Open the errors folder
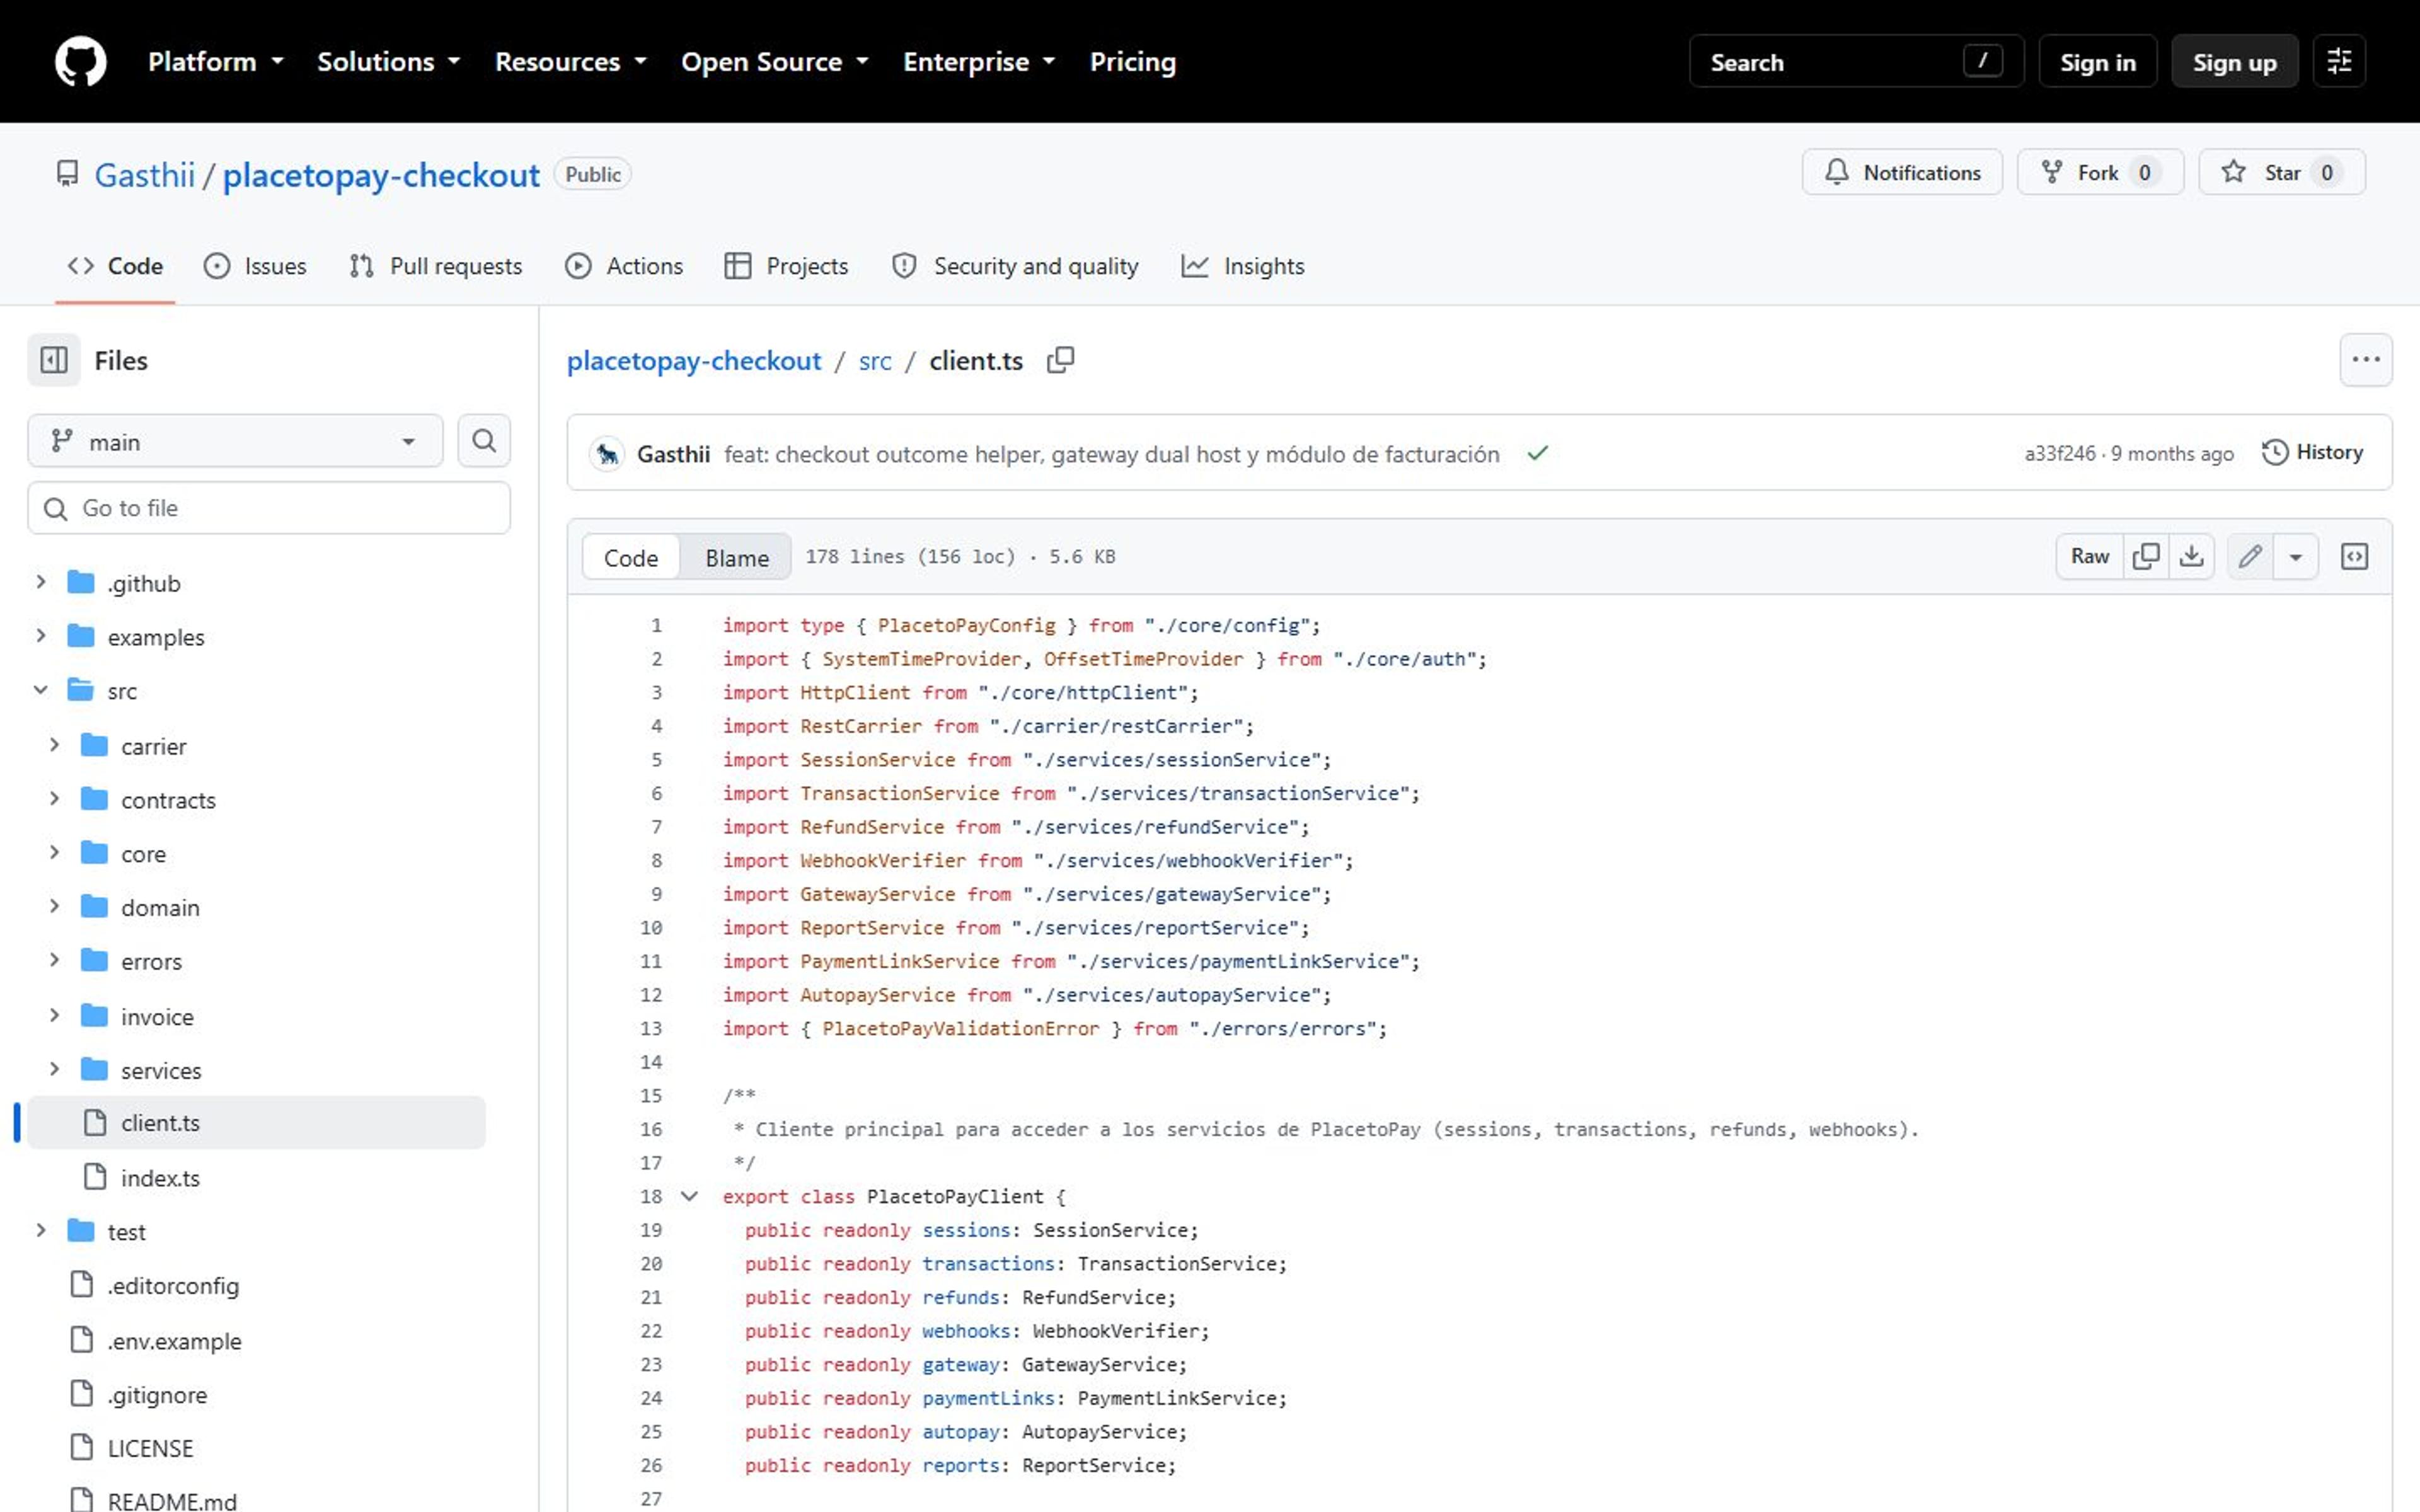Screen dimensions: 2420x1512 pyautogui.click(x=151, y=961)
